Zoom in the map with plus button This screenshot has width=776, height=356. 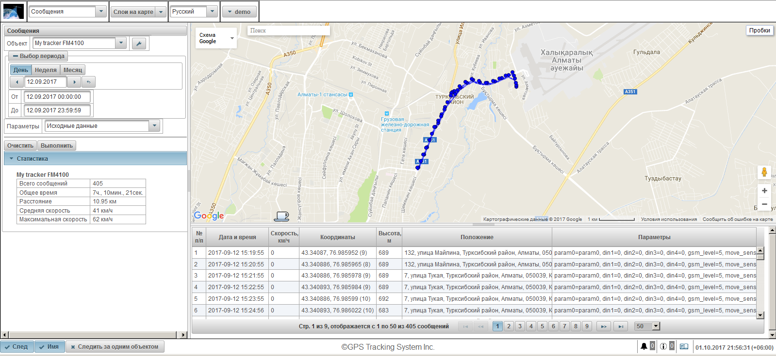pos(764,191)
